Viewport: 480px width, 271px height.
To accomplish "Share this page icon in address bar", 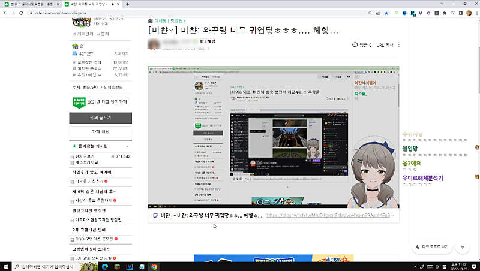I will (x=378, y=13).
